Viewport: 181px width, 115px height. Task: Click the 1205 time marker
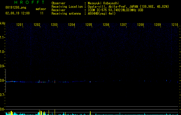click(89, 24)
